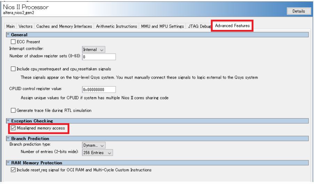
Task: Open the Interrupt controller dropdown
Action: pos(94,50)
